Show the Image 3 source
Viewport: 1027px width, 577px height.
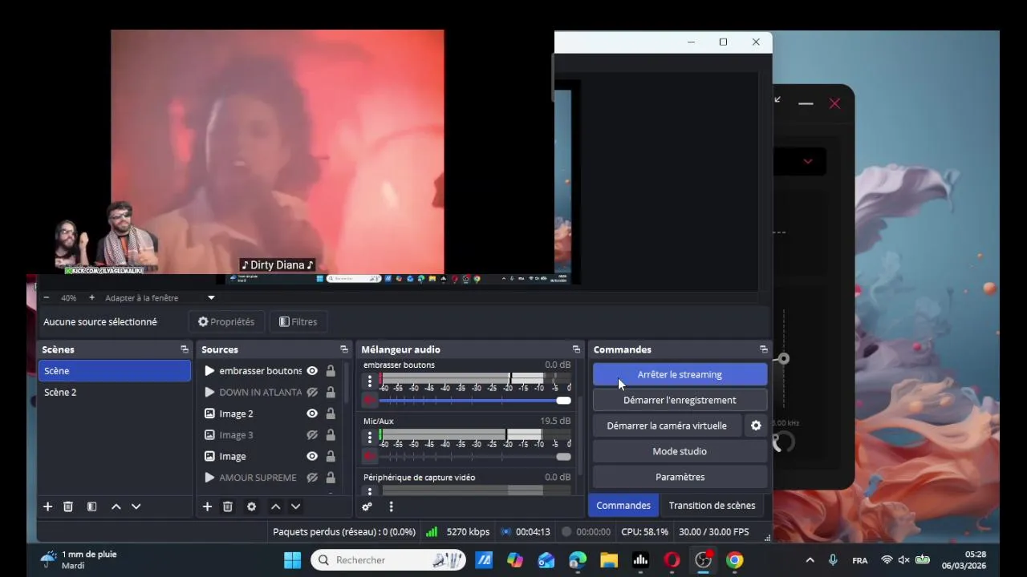[312, 435]
